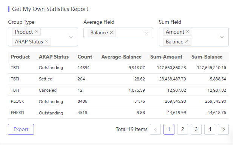The width and height of the screenshot is (239, 145).
Task: Click the sum amount 44,619.99
Action: click(x=176, y=113)
